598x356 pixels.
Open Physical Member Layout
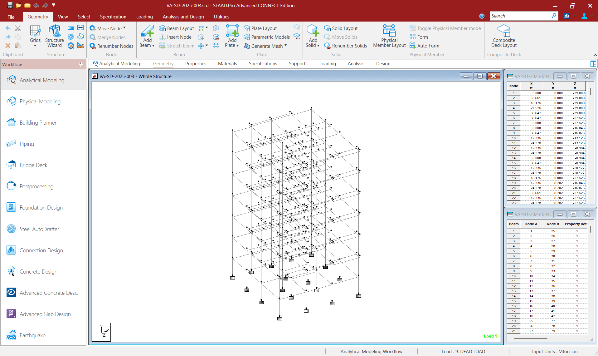[389, 36]
